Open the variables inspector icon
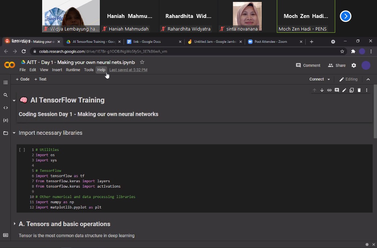Screen dimensions: 377x248 (x=5, y=120)
